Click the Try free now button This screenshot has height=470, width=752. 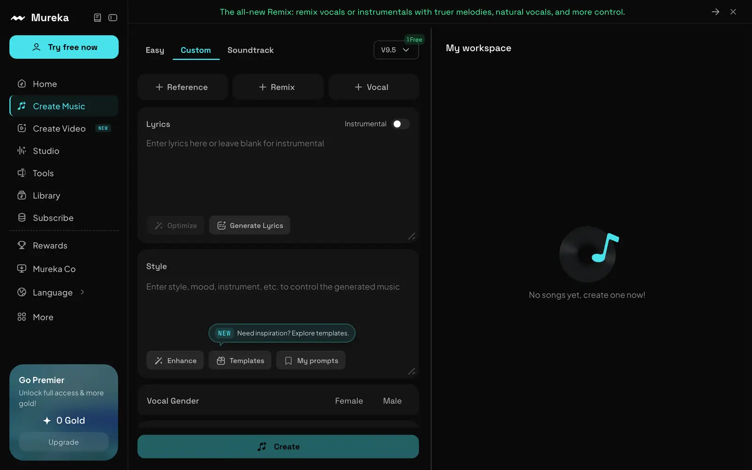click(x=64, y=47)
